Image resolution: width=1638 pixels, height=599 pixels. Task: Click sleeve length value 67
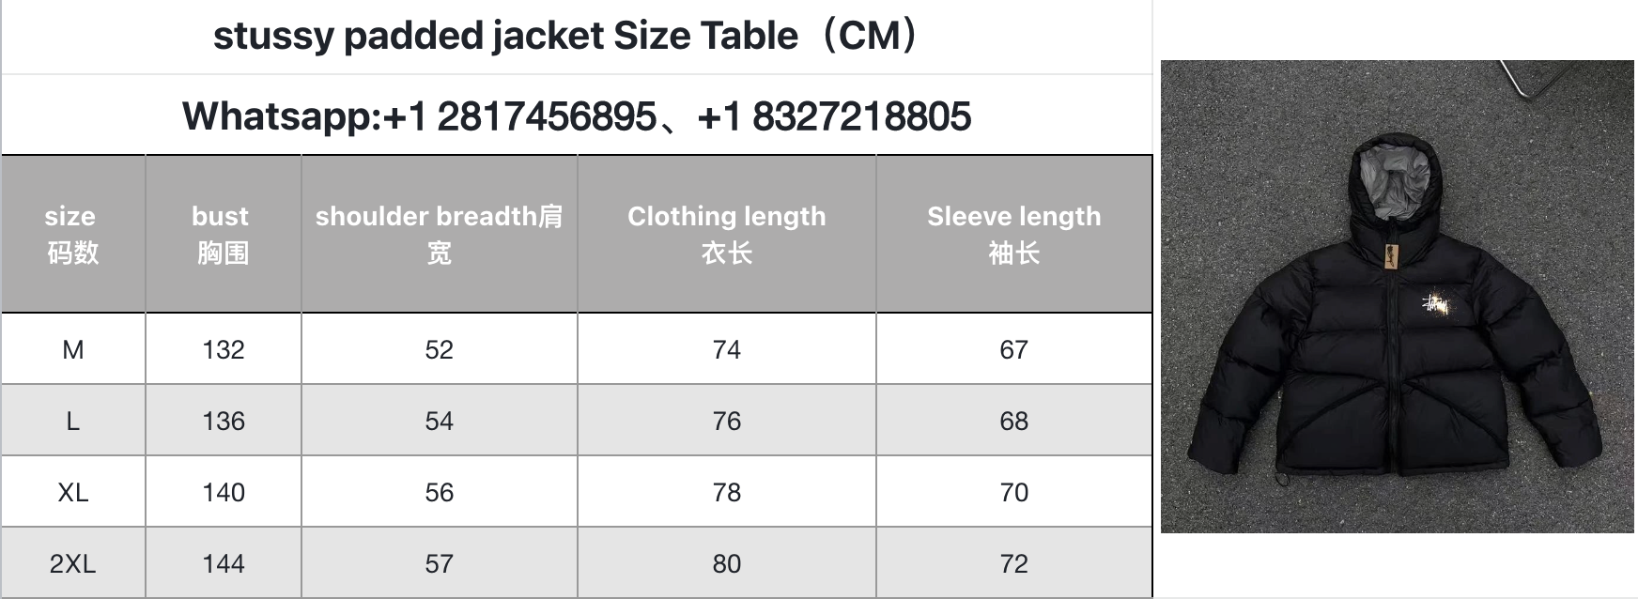(1014, 349)
